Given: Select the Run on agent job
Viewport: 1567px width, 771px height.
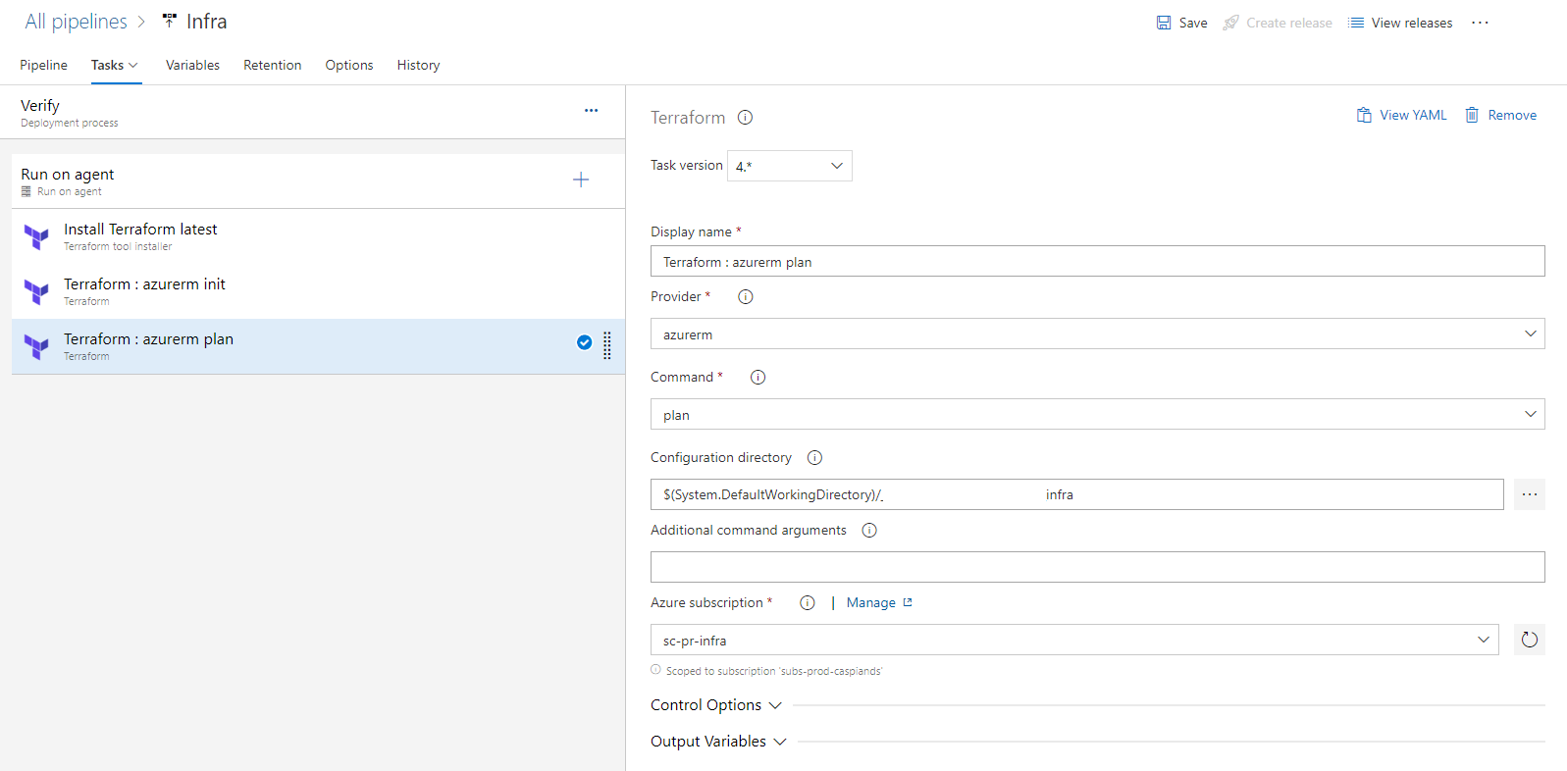Looking at the screenshot, I should tap(318, 181).
